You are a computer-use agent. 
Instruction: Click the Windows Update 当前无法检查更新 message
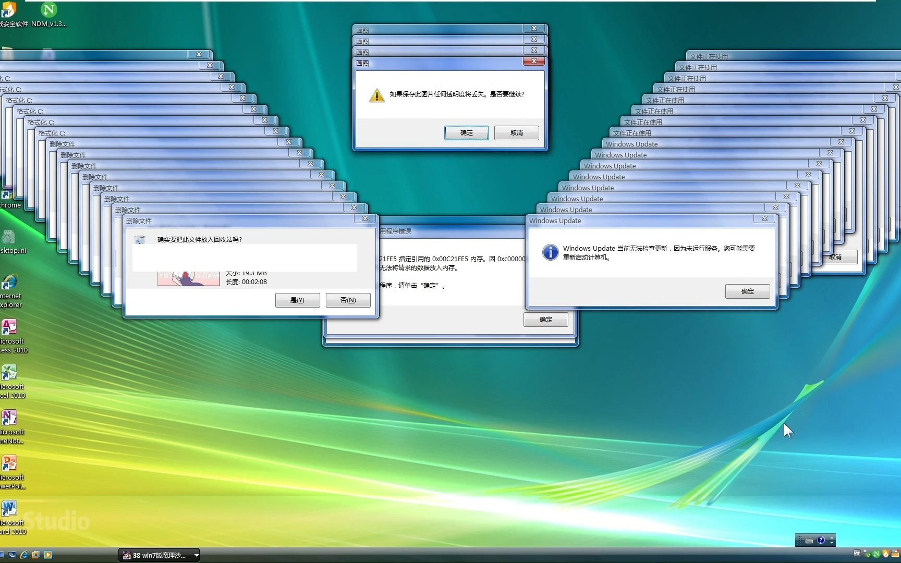click(659, 253)
